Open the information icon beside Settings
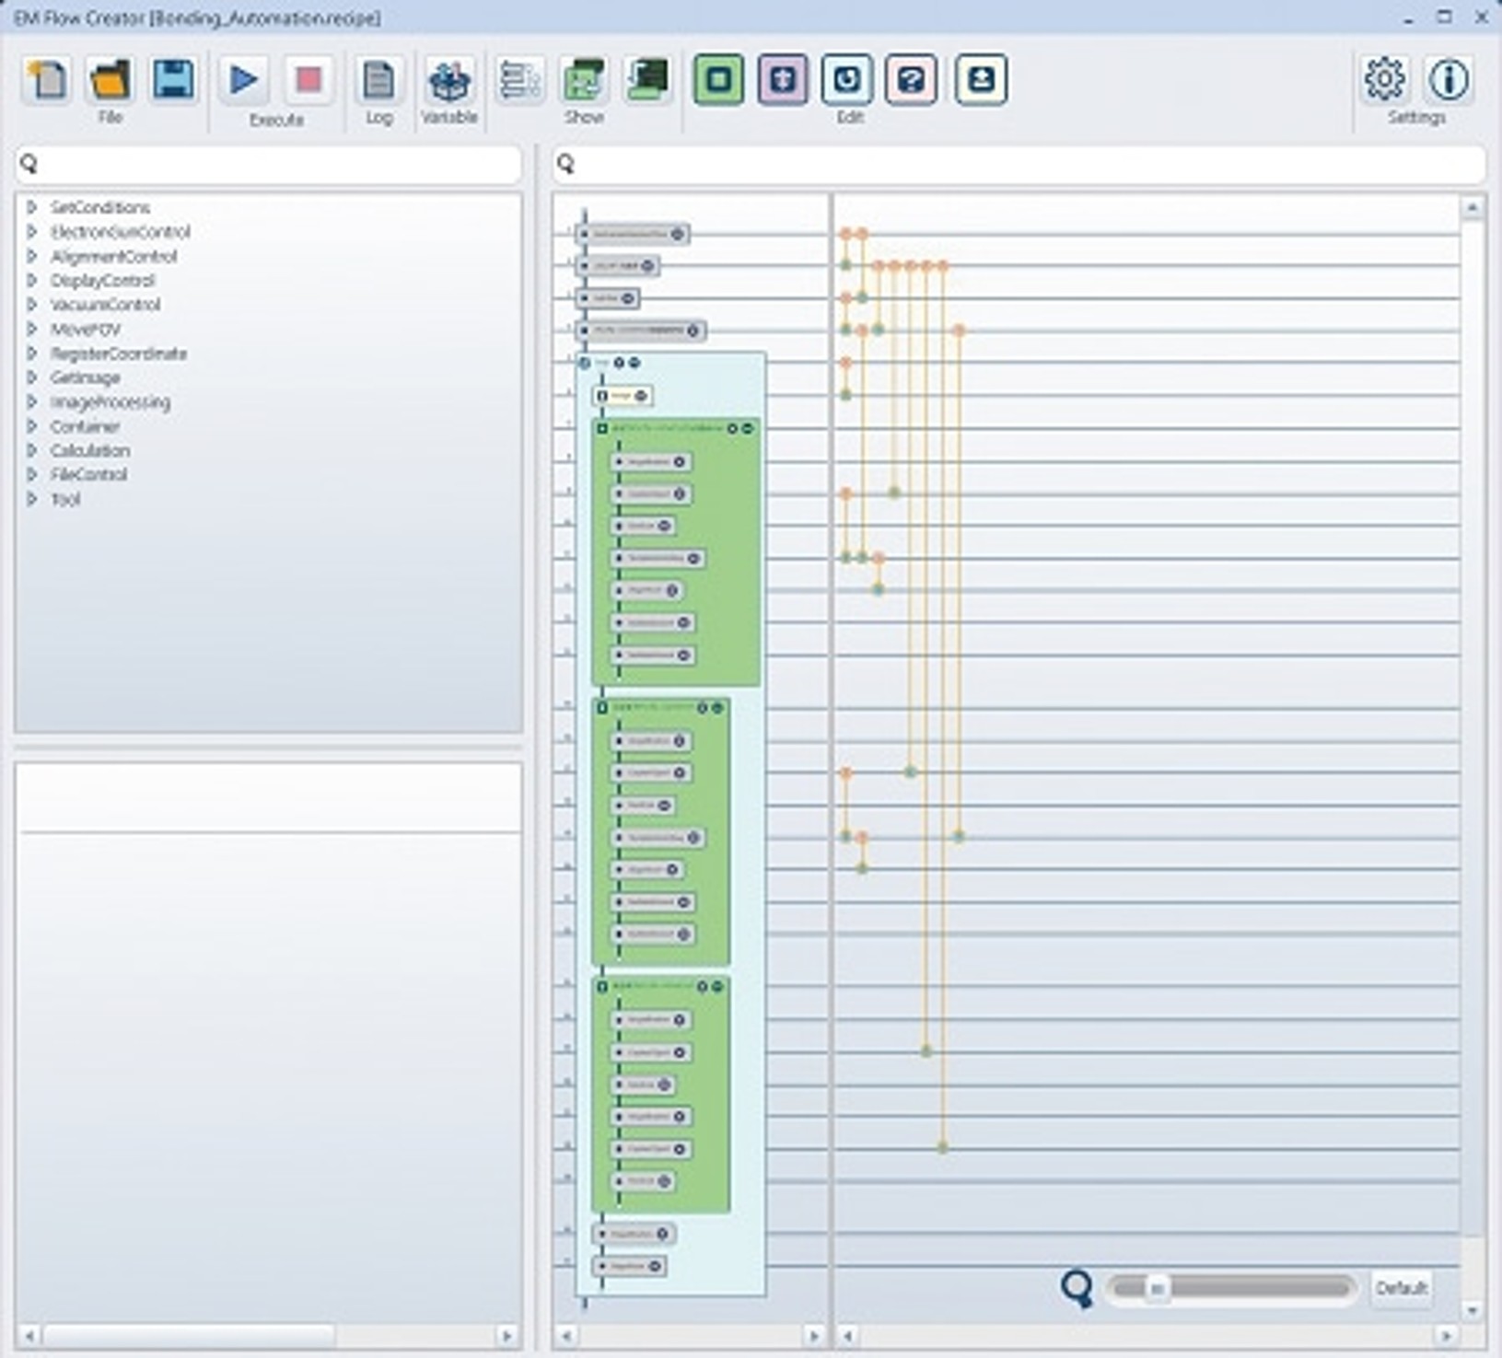This screenshot has width=1502, height=1358. click(1448, 80)
